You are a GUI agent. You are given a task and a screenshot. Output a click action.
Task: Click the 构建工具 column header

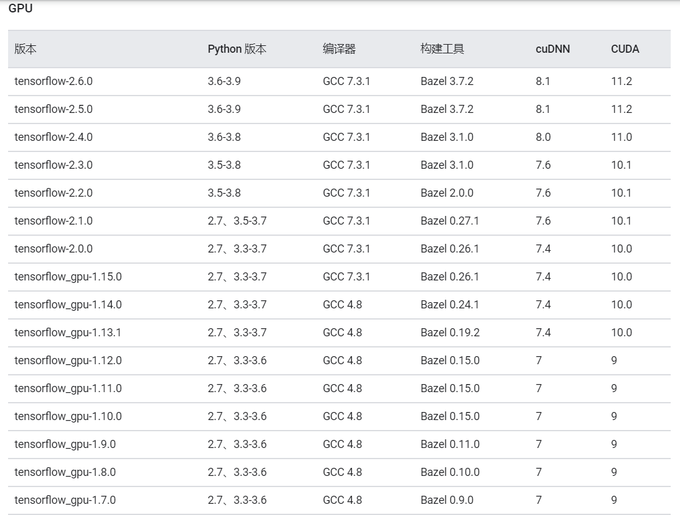(x=442, y=49)
